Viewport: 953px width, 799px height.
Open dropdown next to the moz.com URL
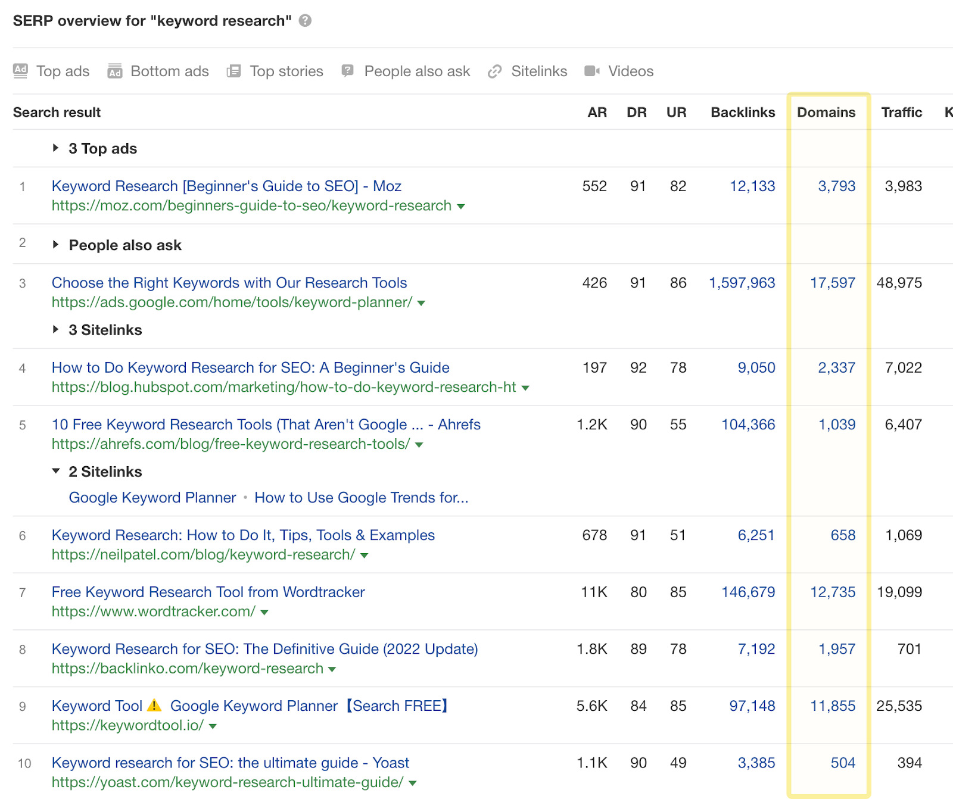click(460, 207)
